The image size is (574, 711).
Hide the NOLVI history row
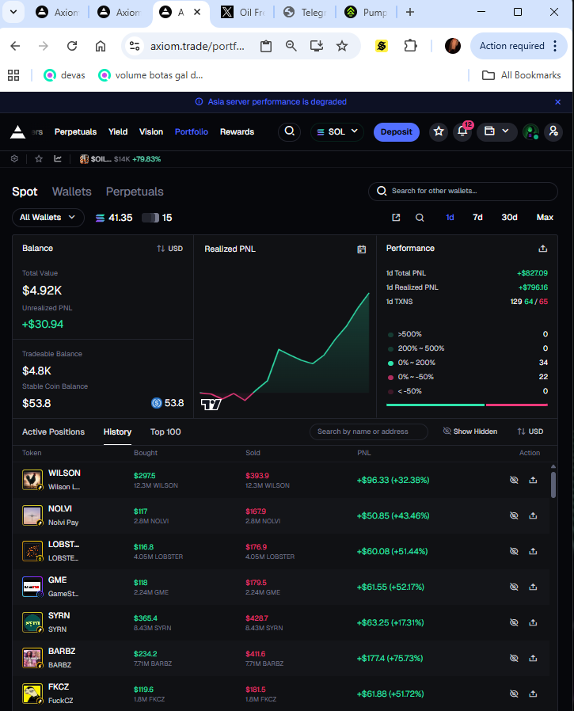(514, 515)
